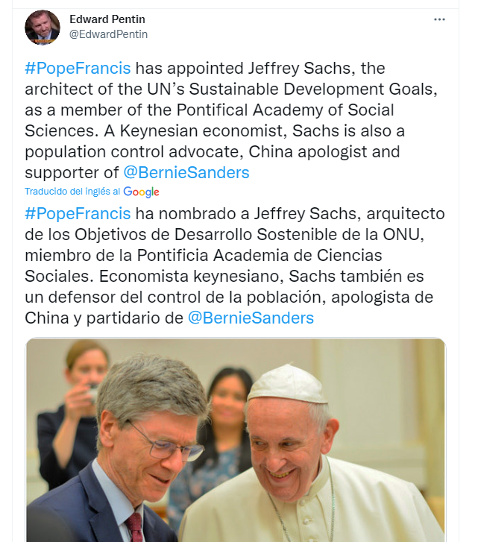Open the @EdwardPentin handle link
Screen dimensions: 478x542
[108, 34]
